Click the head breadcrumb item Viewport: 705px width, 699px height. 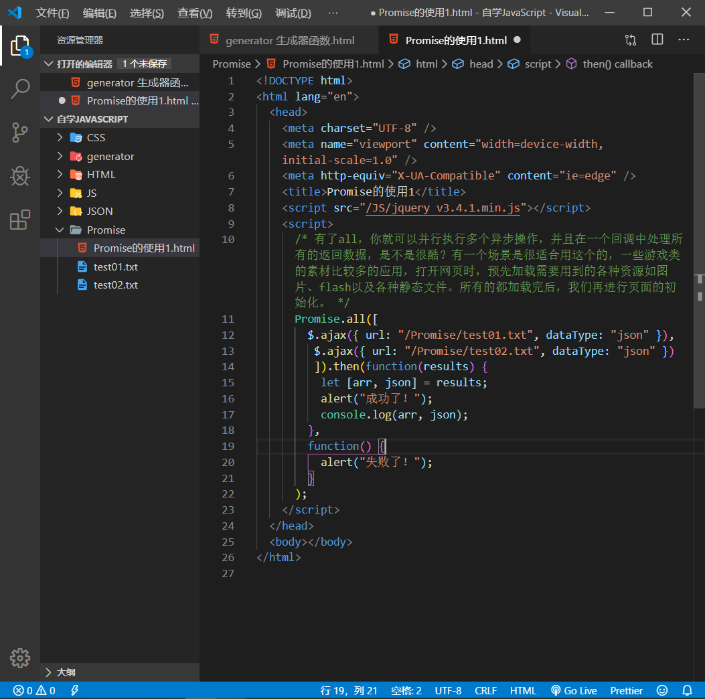[473, 64]
